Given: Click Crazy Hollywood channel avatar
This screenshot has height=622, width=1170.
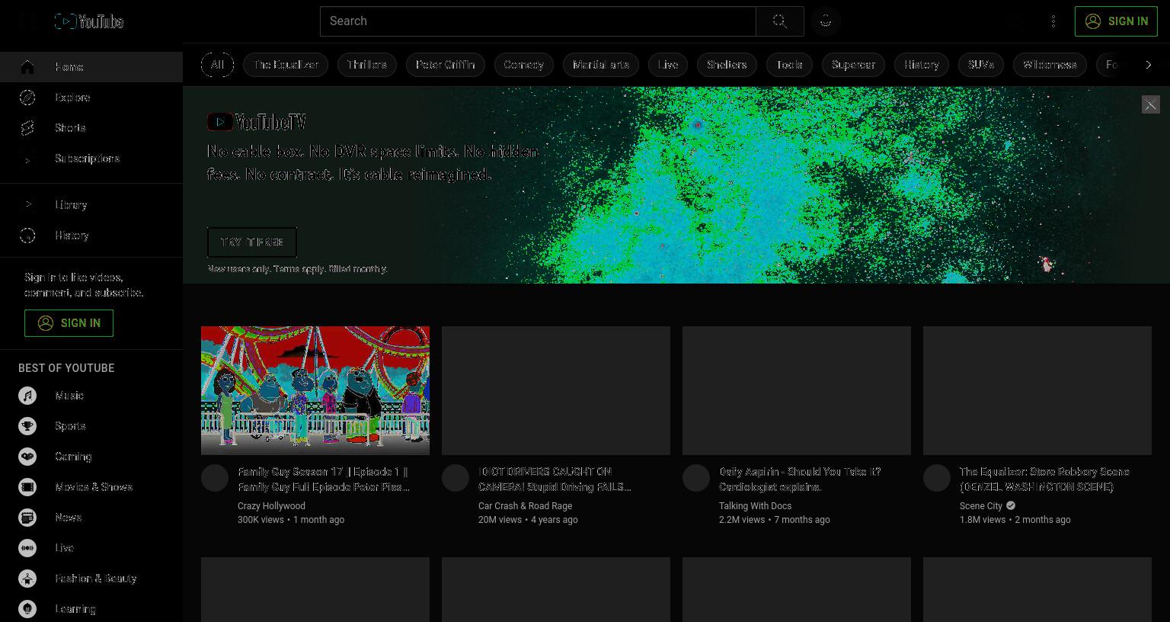Looking at the screenshot, I should pyautogui.click(x=215, y=478).
